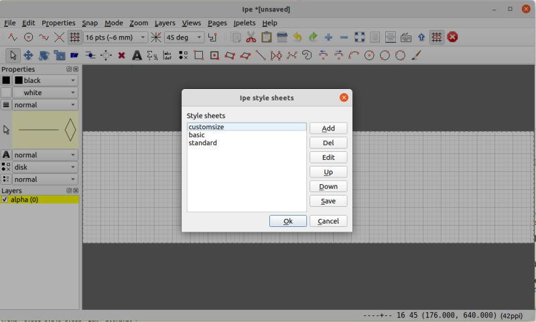536x322 pixels.
Task: Open mark shape disk dropdown
Action: tap(46, 167)
